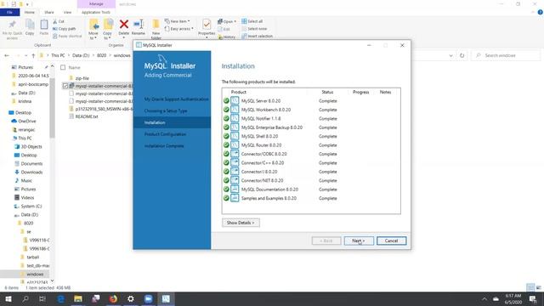Click the Product column header
The image size is (544, 306).
[x=238, y=92]
